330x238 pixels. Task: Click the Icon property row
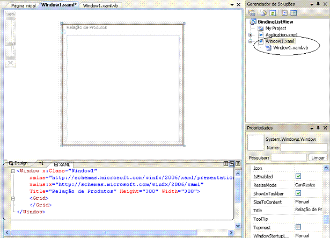tap(287, 168)
